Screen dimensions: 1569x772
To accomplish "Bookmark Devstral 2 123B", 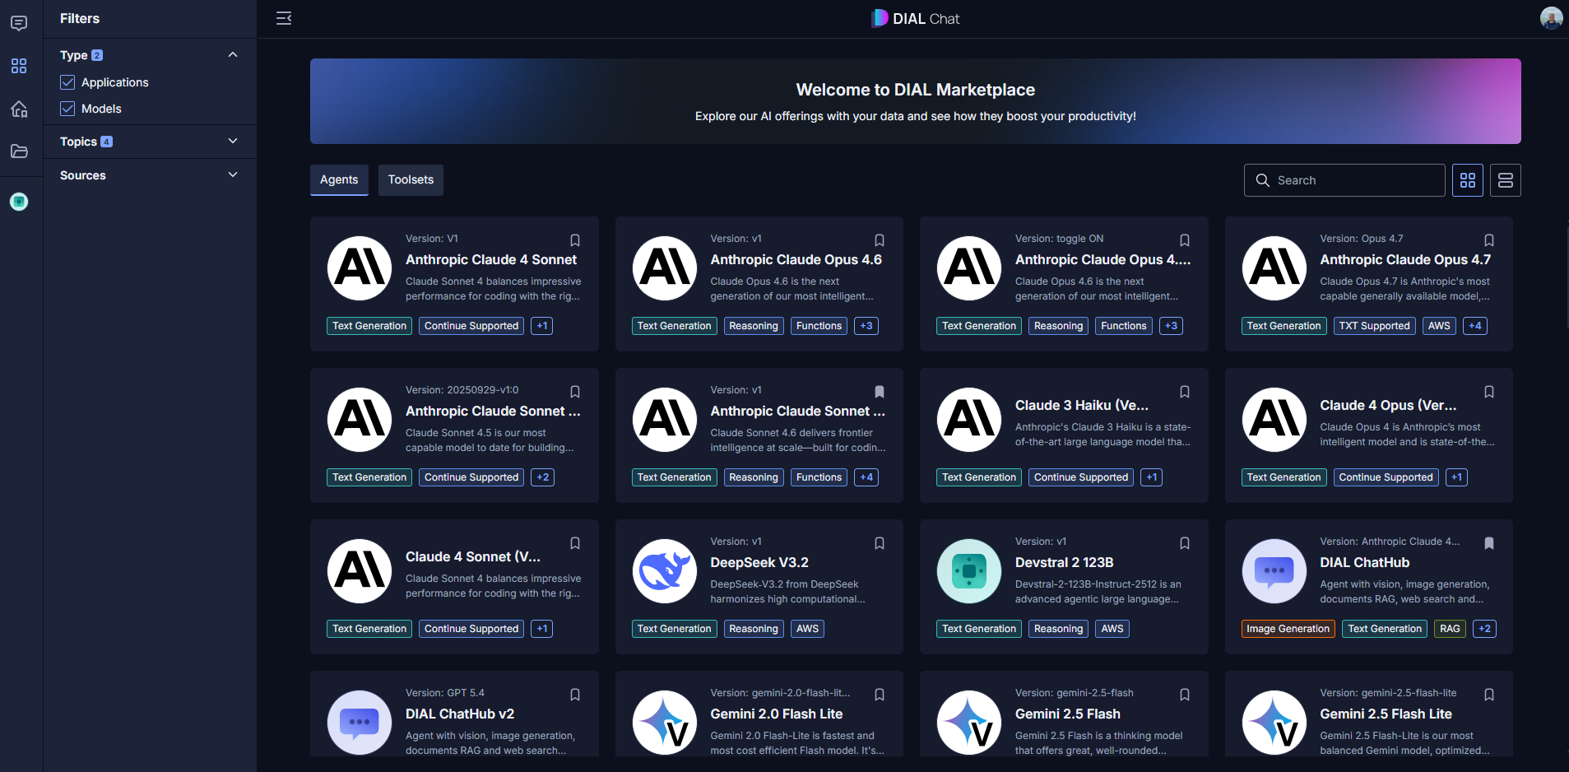I will pyautogui.click(x=1185, y=543).
